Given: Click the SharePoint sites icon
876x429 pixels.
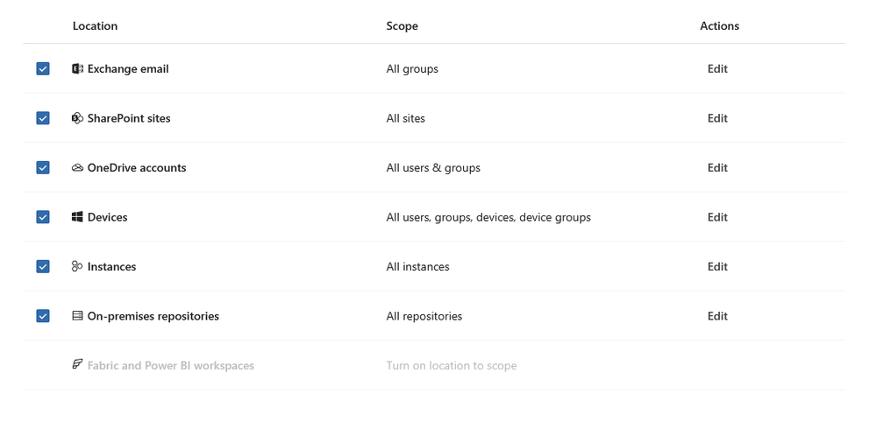Looking at the screenshot, I should pyautogui.click(x=77, y=118).
